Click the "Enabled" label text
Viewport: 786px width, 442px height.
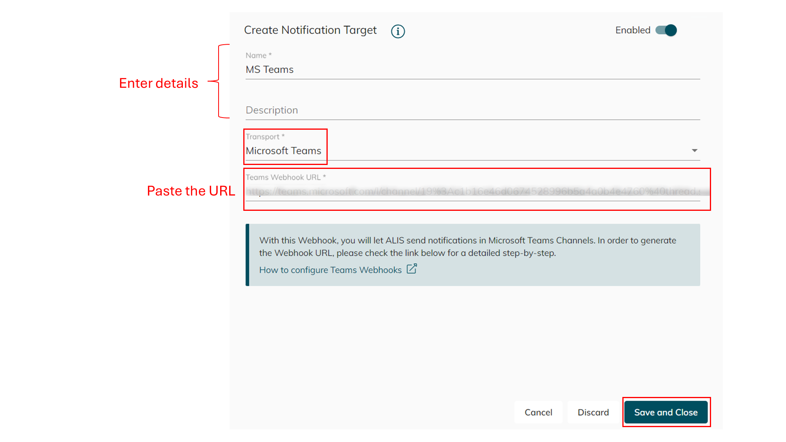coord(633,30)
